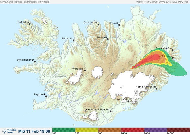190x135 pixels.
Task: Click the Blönduós marker dot
Action: (73, 40)
